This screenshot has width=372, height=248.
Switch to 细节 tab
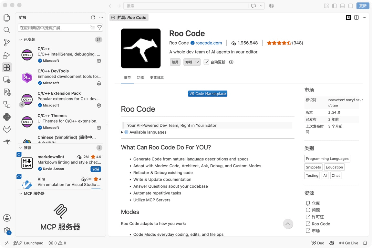pyautogui.click(x=128, y=77)
